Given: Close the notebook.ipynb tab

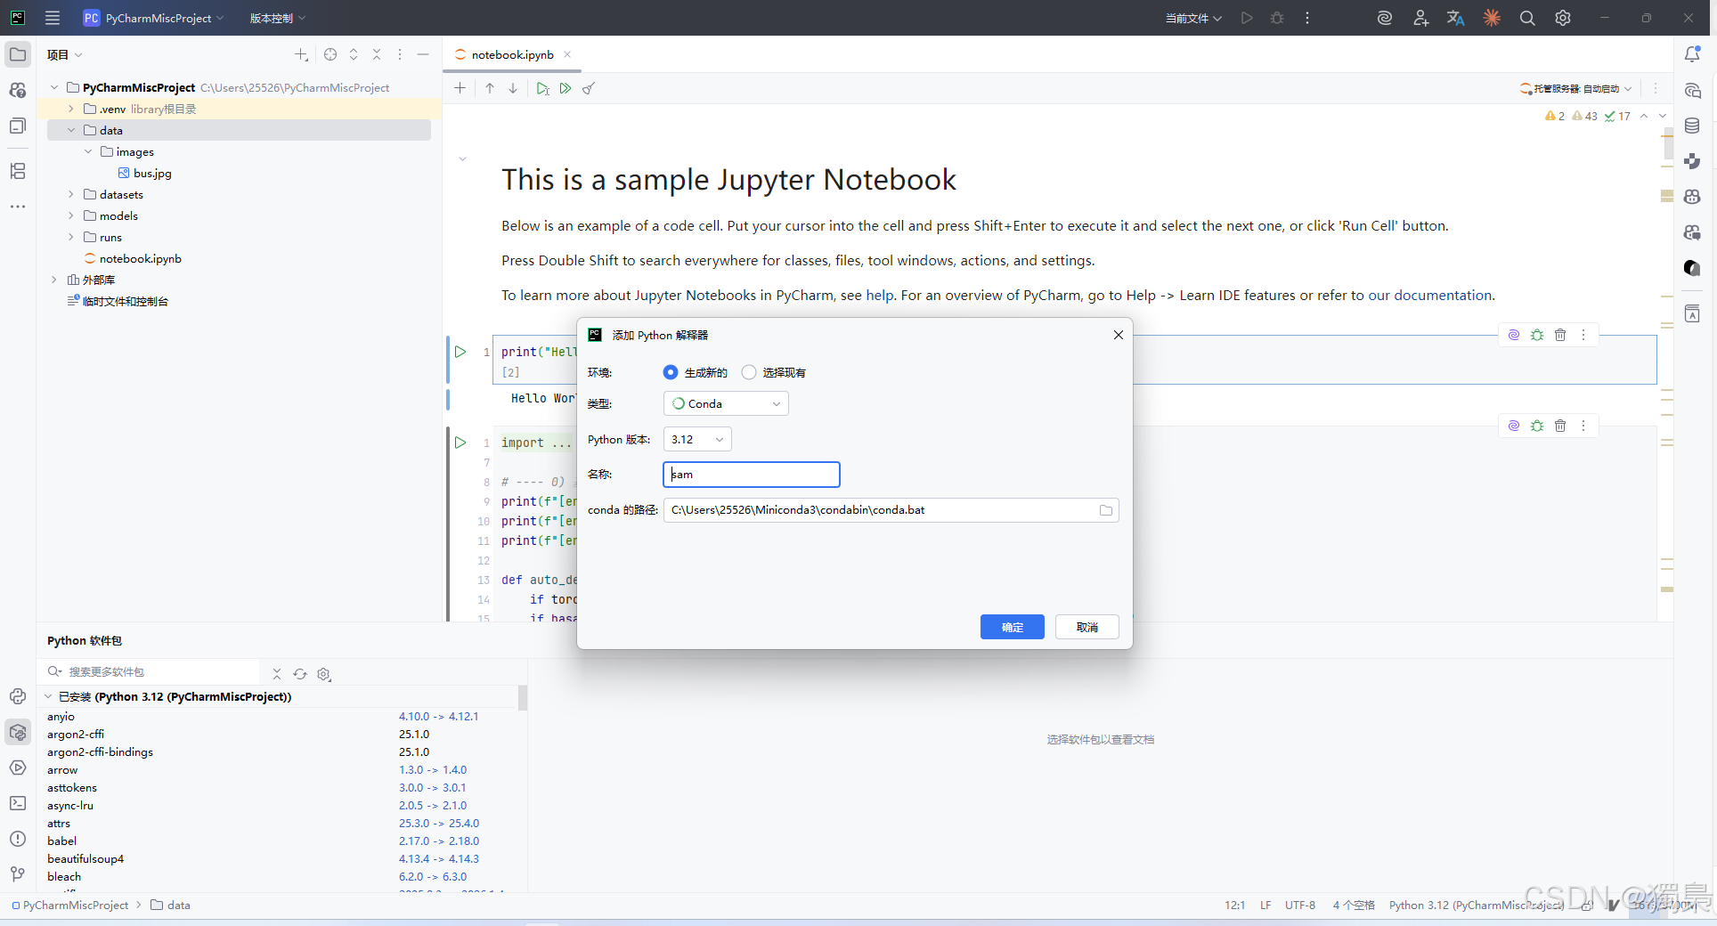Looking at the screenshot, I should tap(567, 54).
